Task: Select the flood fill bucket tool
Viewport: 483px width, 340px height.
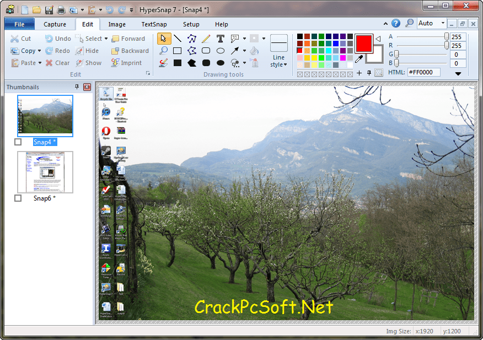Action: 254,51
